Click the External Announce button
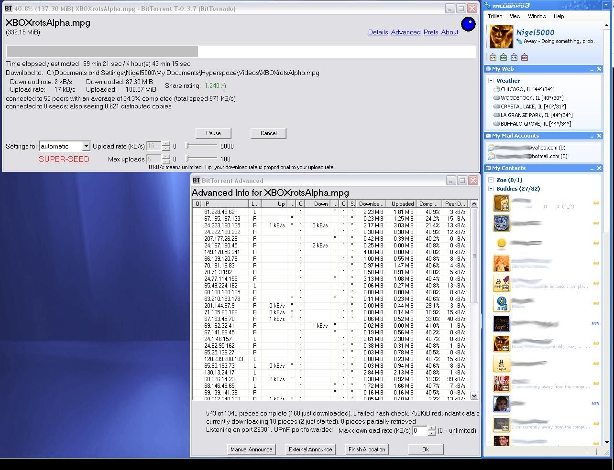The height and width of the screenshot is (470, 614). click(x=310, y=449)
